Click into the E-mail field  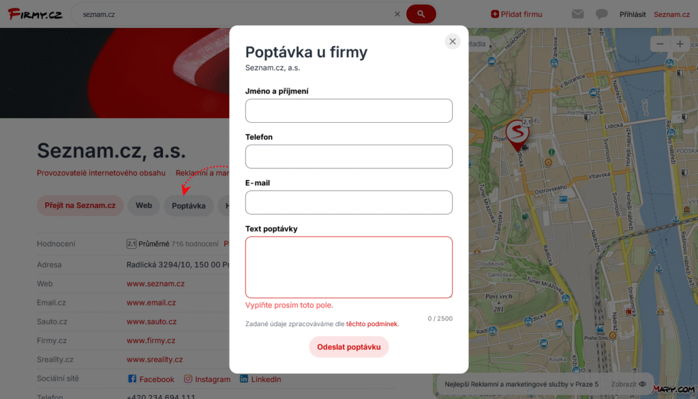pos(348,202)
